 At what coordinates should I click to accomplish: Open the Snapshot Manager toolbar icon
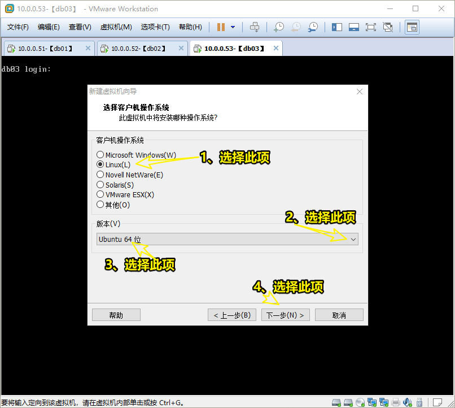312,27
